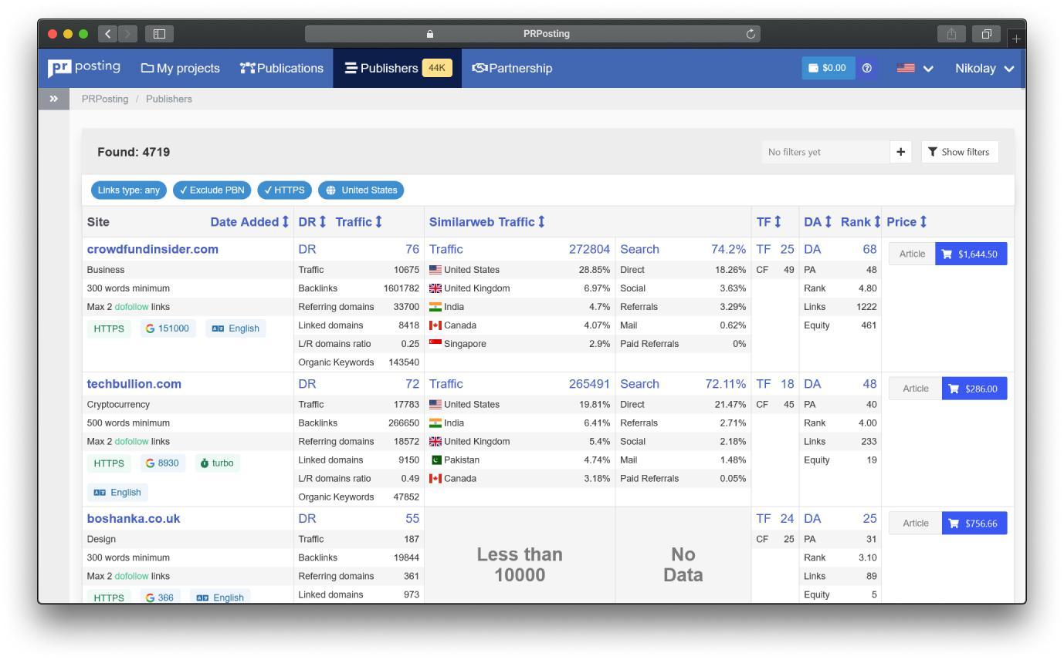This screenshot has height=660, width=1064.
Task: Click the PRPosting logo icon
Action: [59, 68]
